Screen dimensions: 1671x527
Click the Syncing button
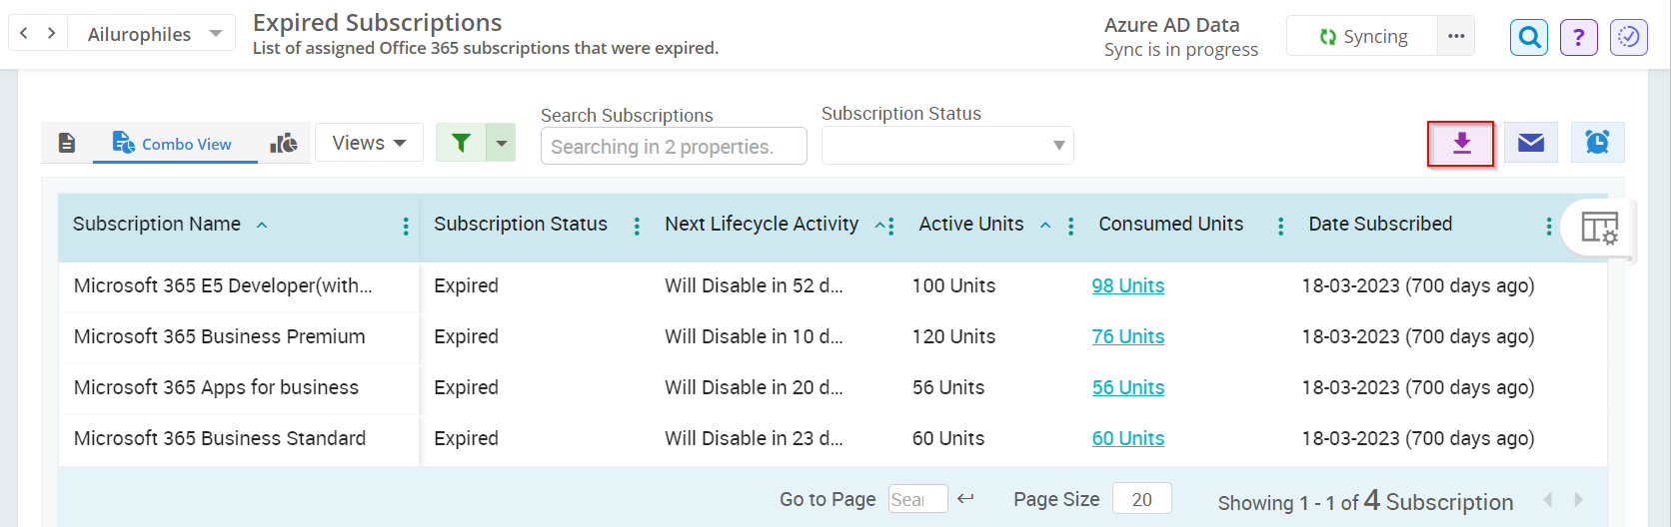pyautogui.click(x=1363, y=37)
